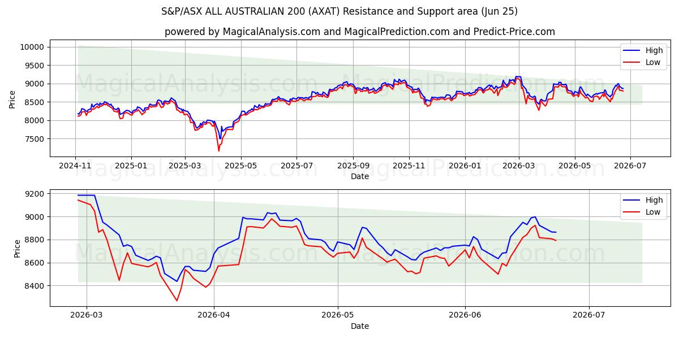Click the top chart date label 2025-11

[x=410, y=167]
